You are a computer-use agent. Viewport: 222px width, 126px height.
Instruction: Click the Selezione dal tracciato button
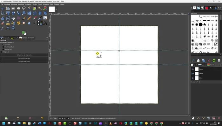coord(24,55)
